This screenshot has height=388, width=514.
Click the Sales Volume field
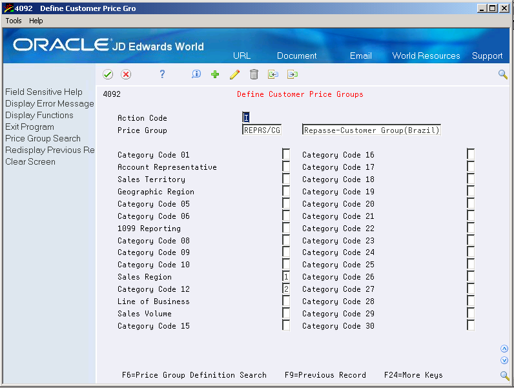tap(286, 313)
